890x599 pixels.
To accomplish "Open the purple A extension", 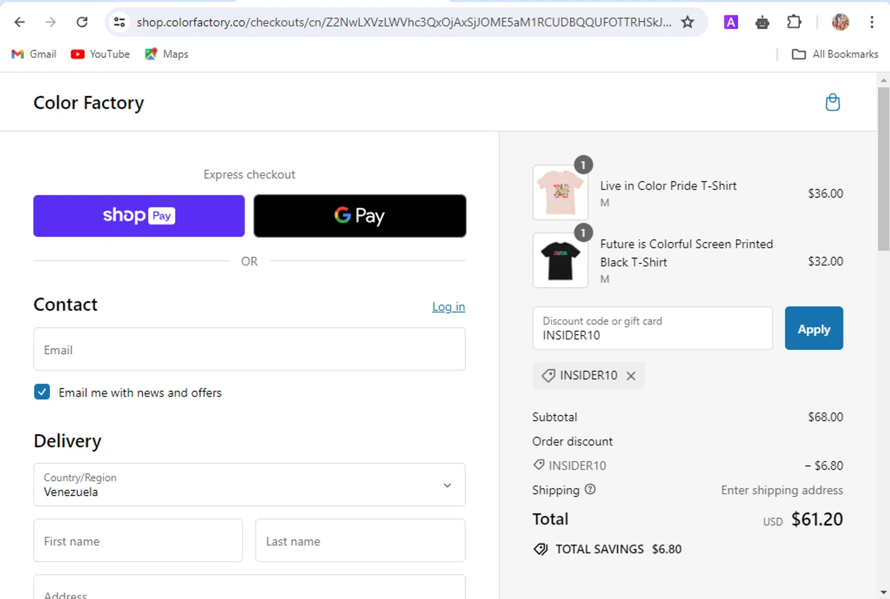I will 731,22.
